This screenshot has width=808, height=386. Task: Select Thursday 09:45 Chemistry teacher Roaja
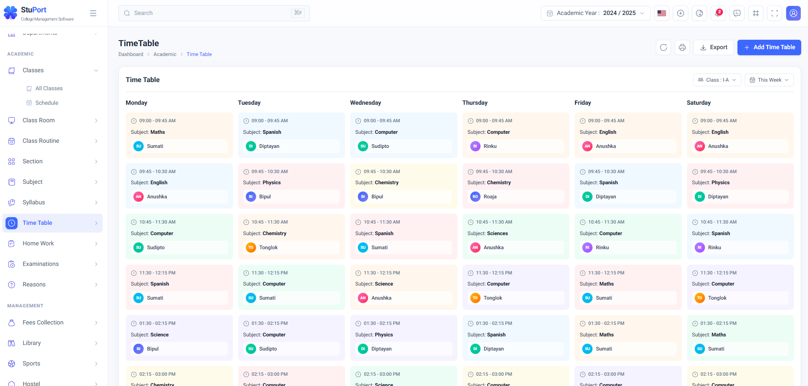pyautogui.click(x=516, y=197)
